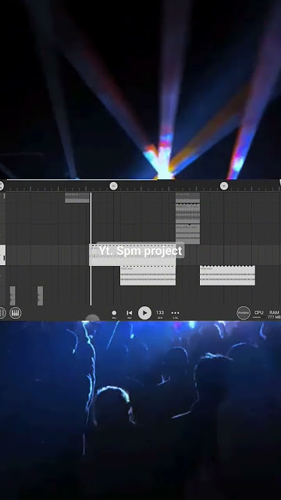This screenshot has width=281, height=500.
Task: Click the CPU usage indicator
Action: pyautogui.click(x=259, y=314)
